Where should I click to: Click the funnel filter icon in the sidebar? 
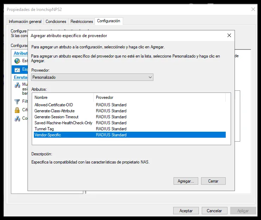coord(17,101)
